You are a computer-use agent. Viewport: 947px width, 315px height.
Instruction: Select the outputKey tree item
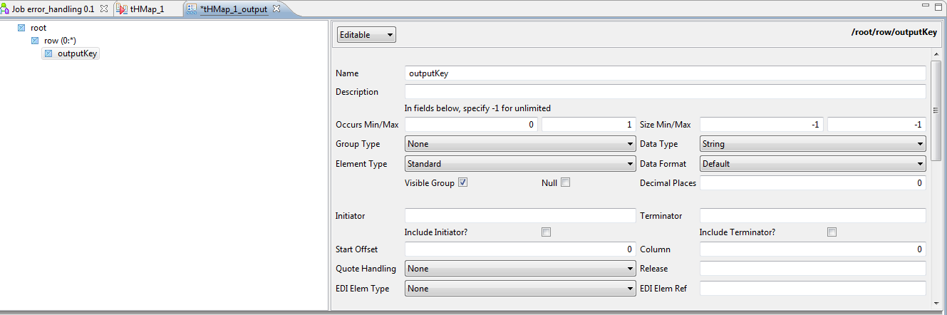(x=77, y=53)
